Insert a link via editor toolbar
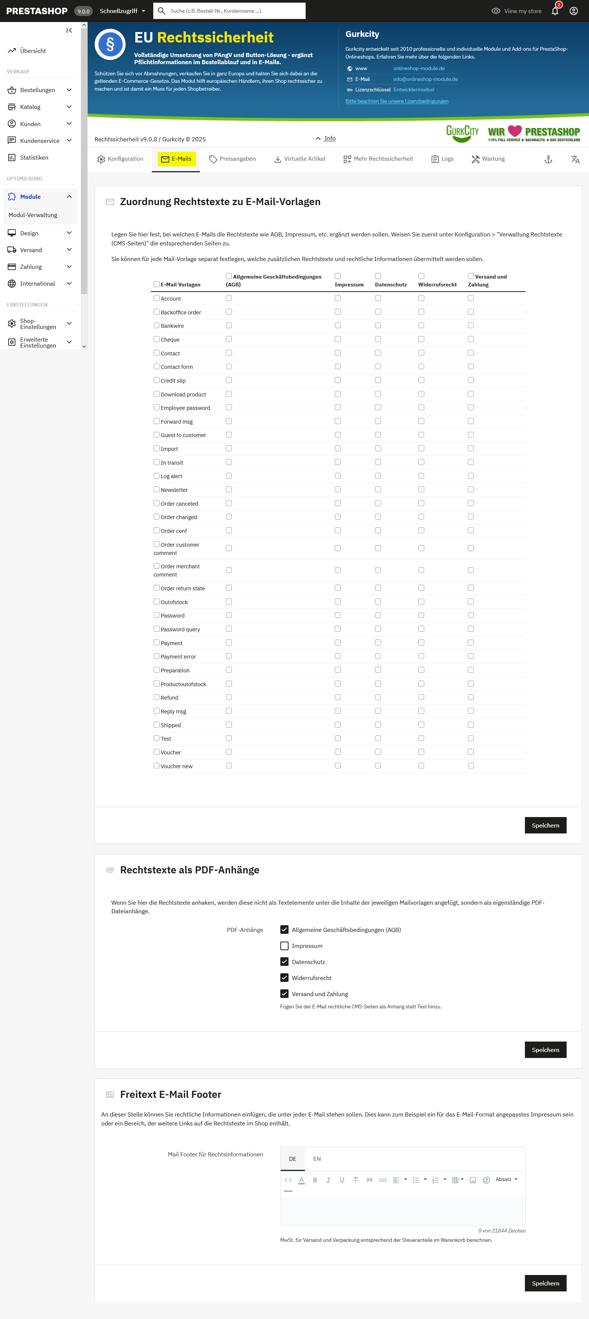Screen dimensions: 589x1319 coord(382,1180)
